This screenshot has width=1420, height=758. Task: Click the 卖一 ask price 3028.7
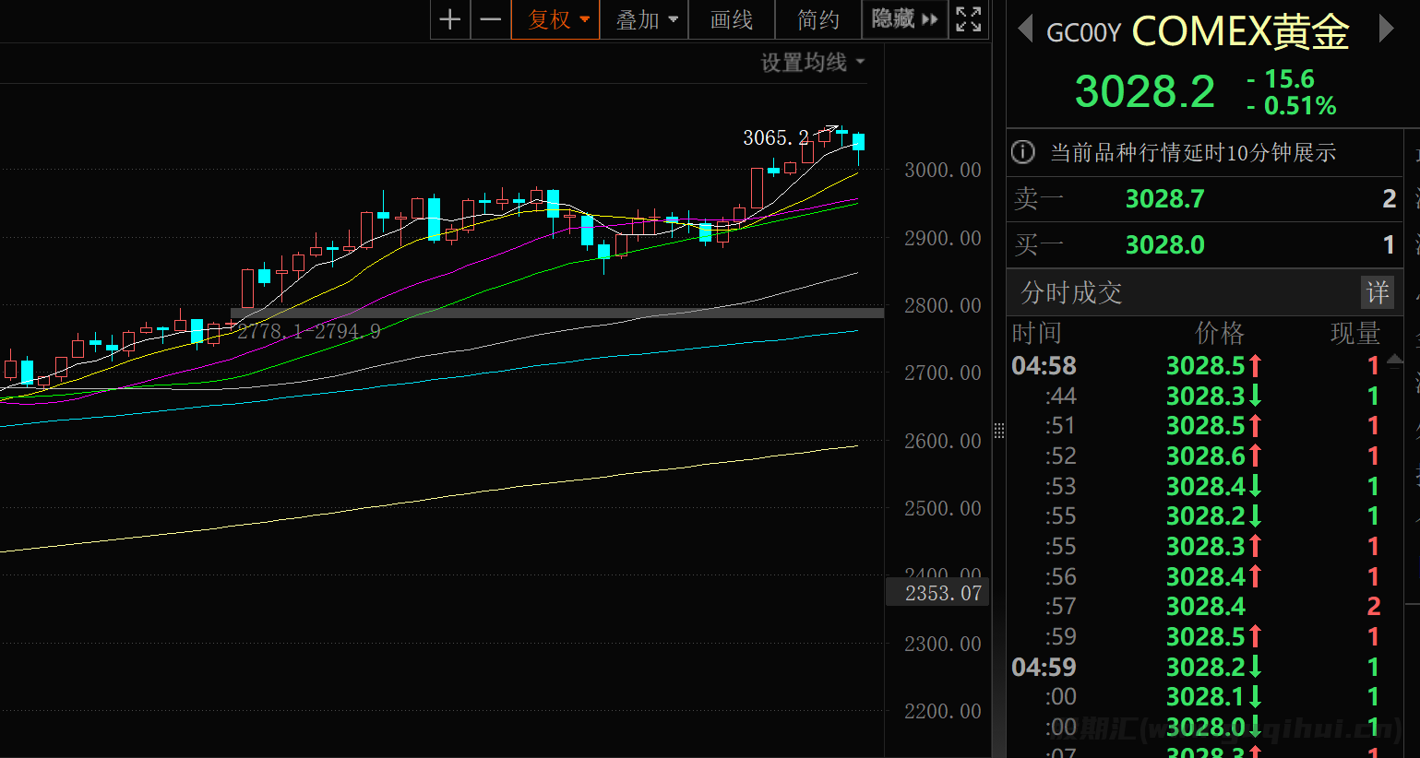pos(1164,199)
